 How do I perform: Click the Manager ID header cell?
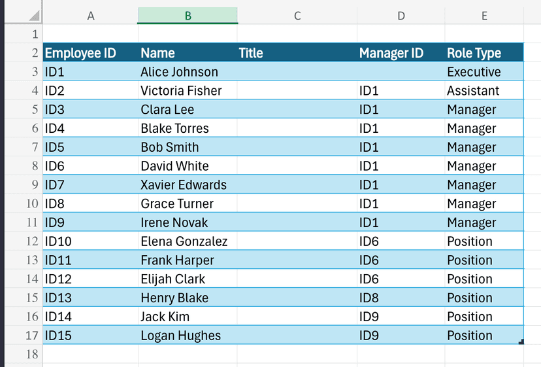[x=401, y=54]
